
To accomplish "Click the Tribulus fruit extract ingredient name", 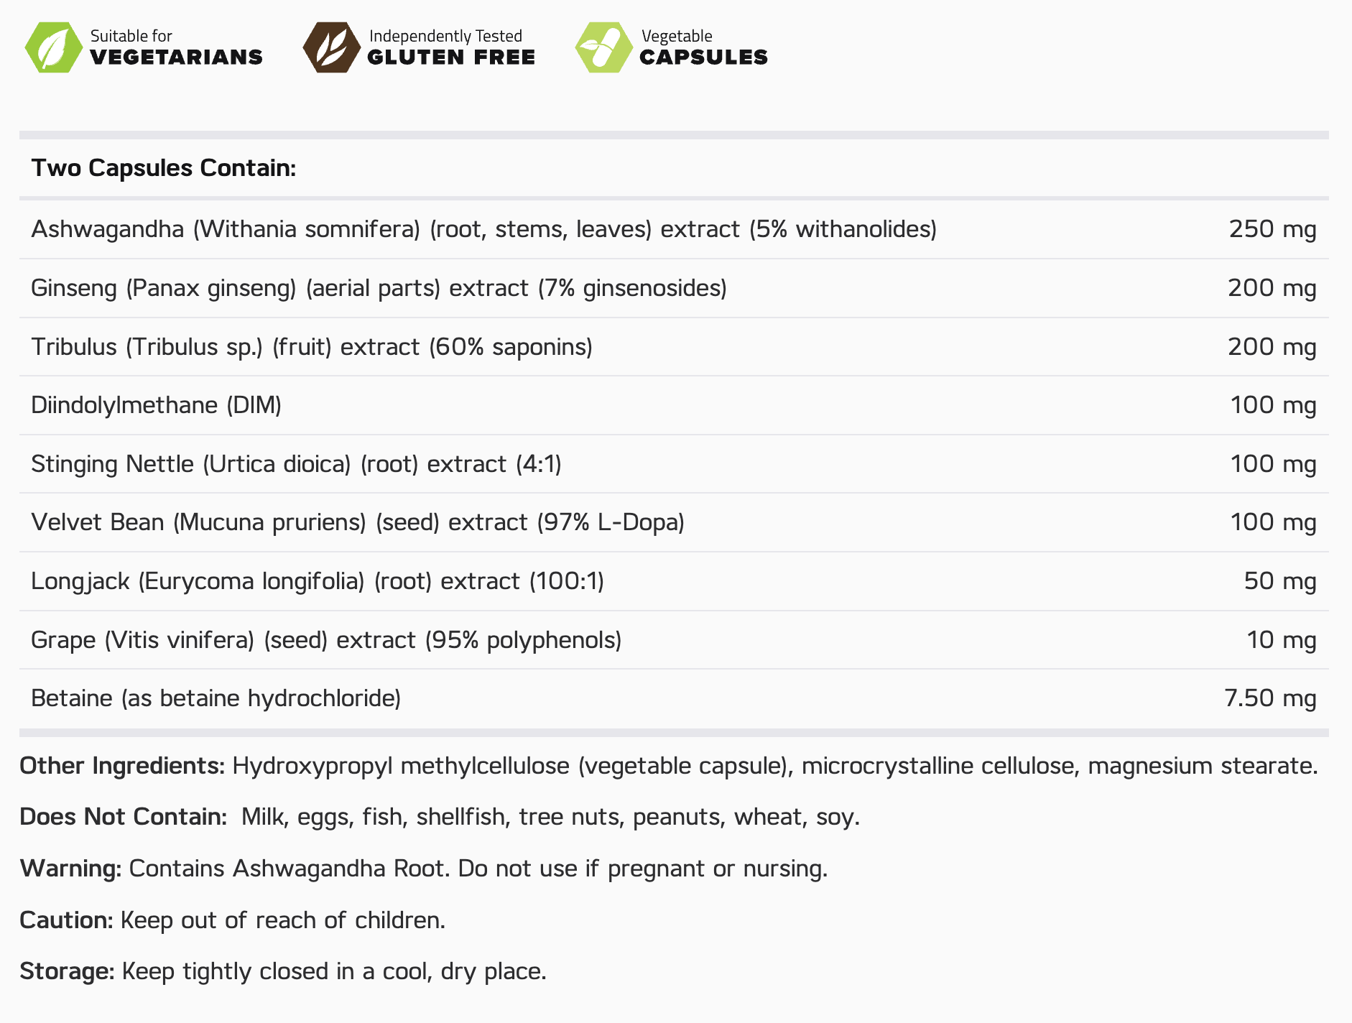I will 311,347.
